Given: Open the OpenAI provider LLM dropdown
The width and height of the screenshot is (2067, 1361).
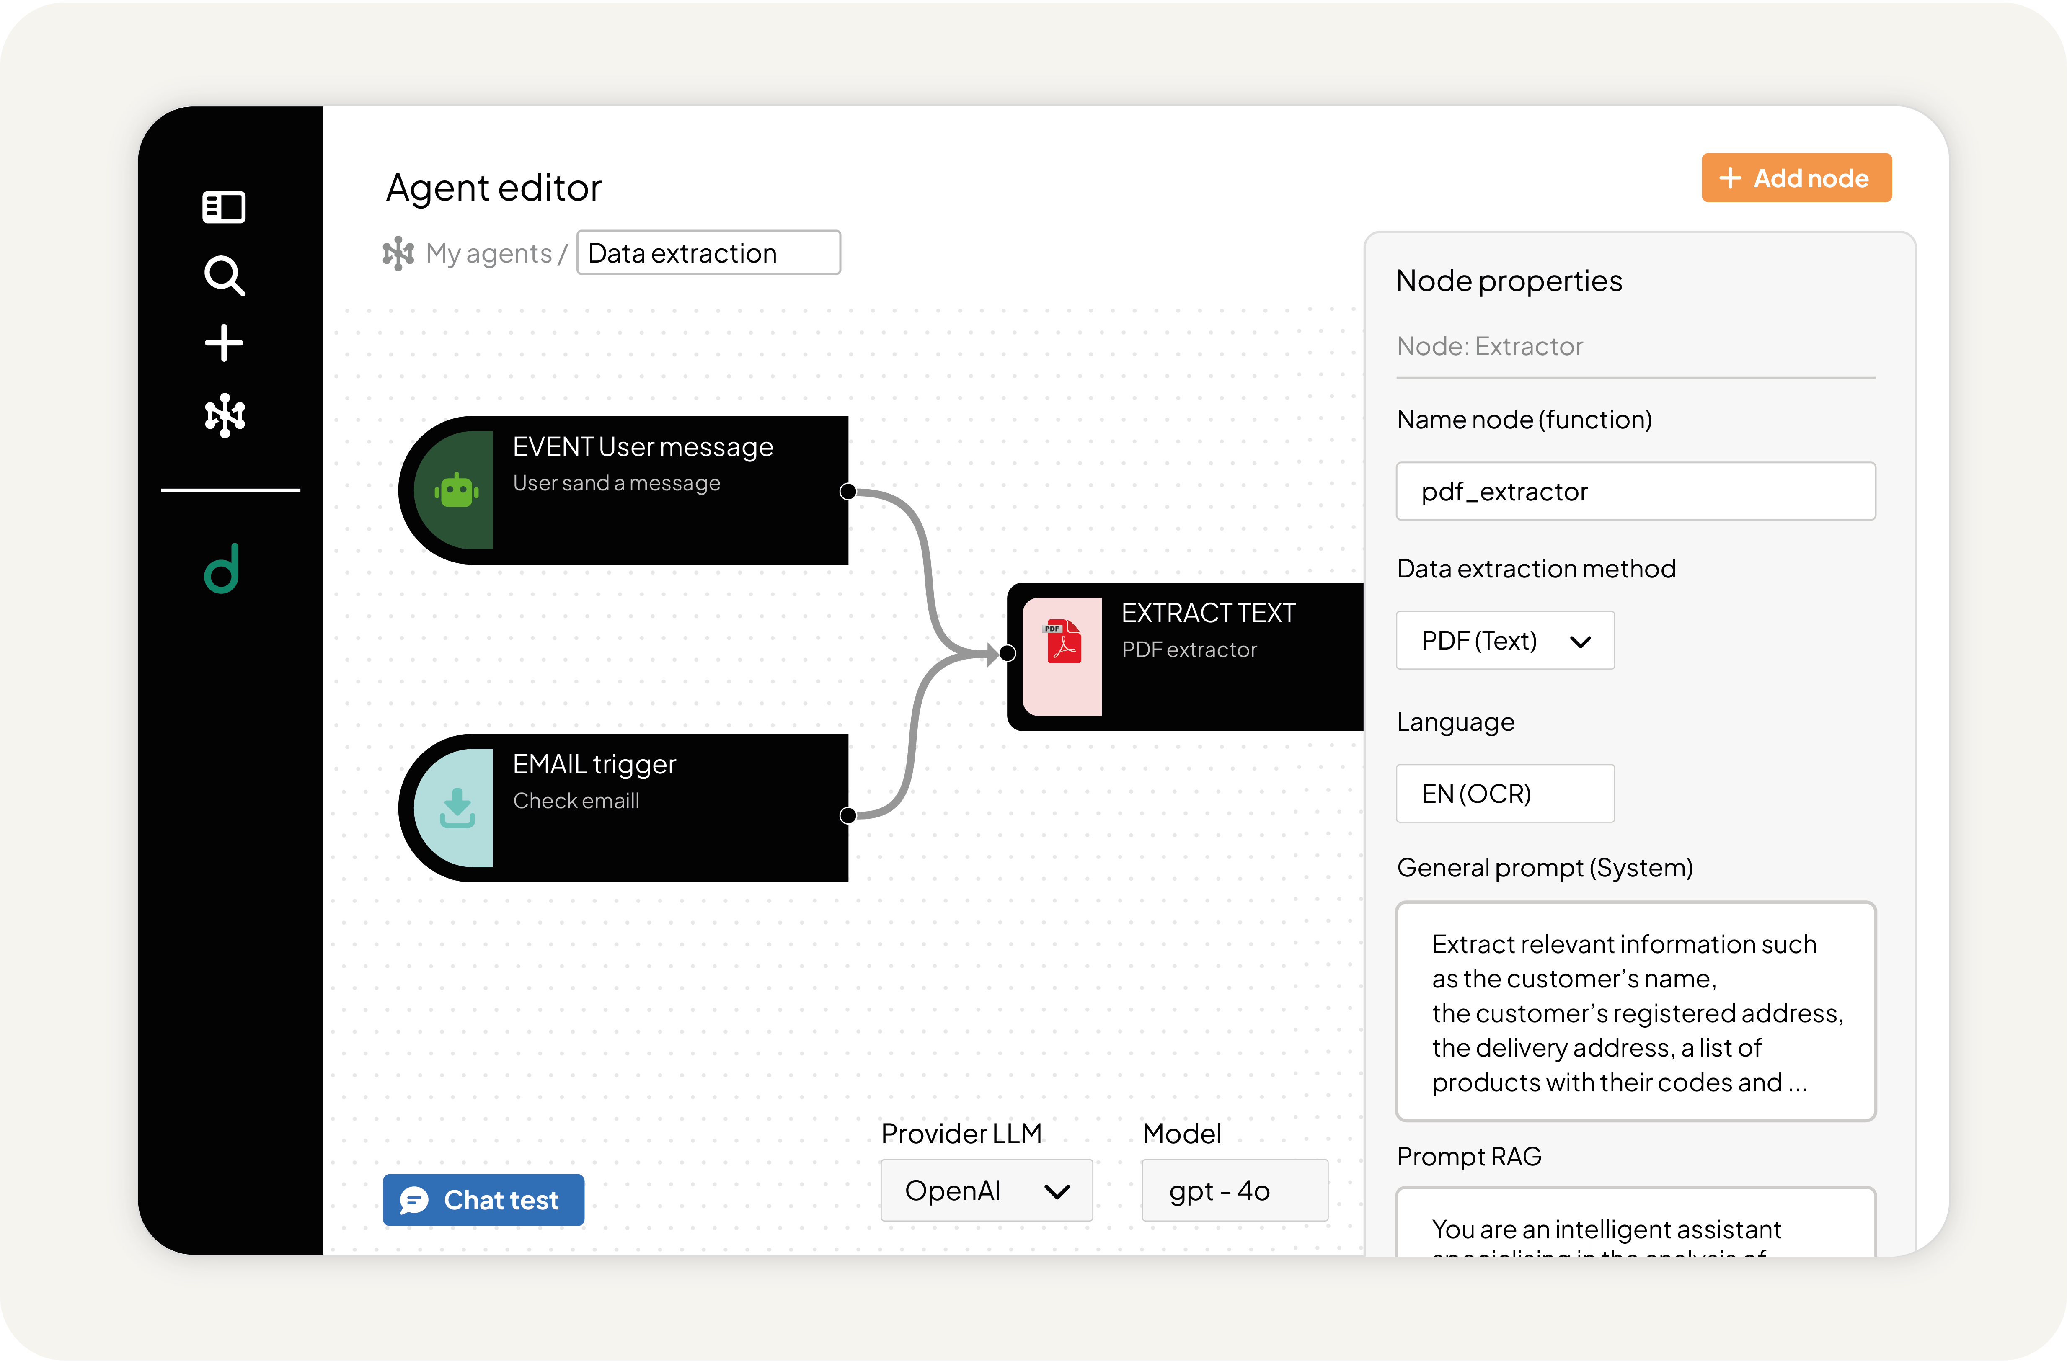Looking at the screenshot, I should click(987, 1191).
